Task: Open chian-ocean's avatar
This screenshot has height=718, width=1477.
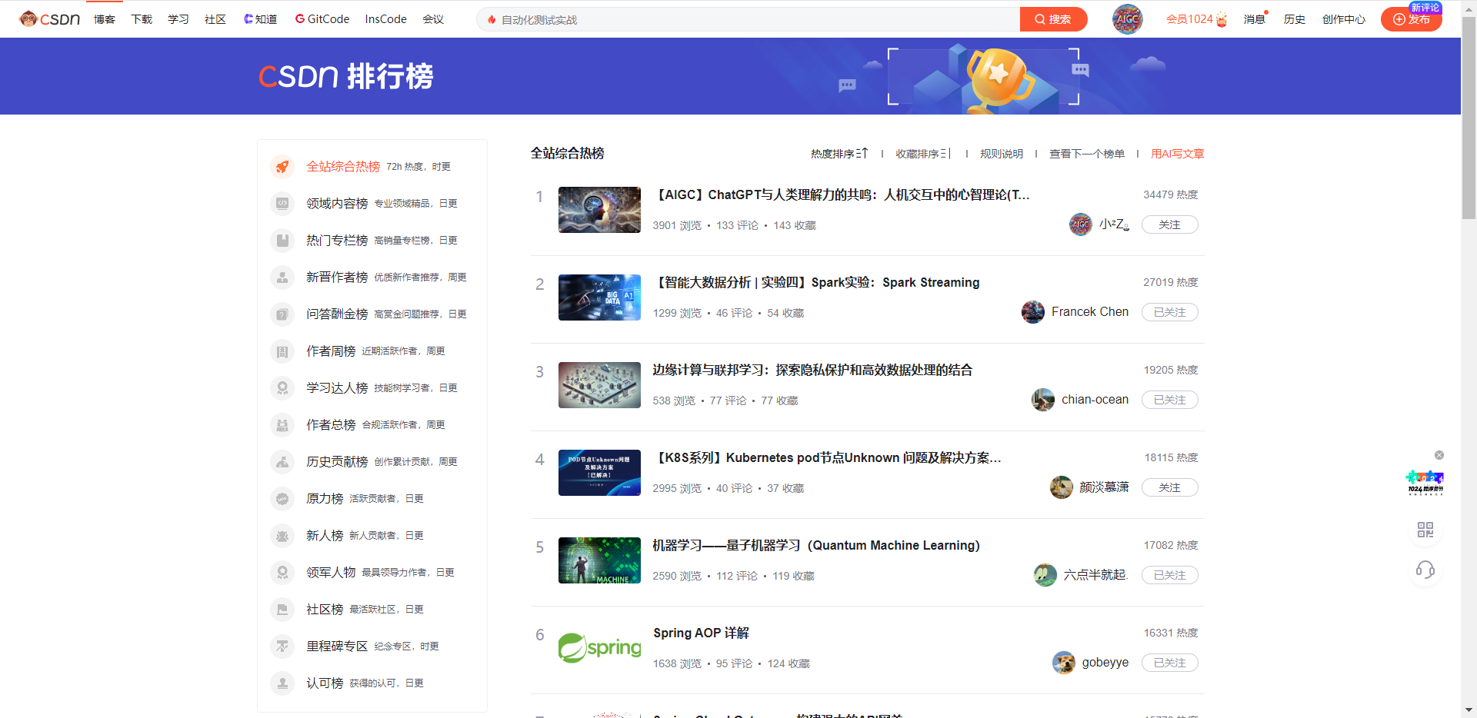Action: point(1043,400)
